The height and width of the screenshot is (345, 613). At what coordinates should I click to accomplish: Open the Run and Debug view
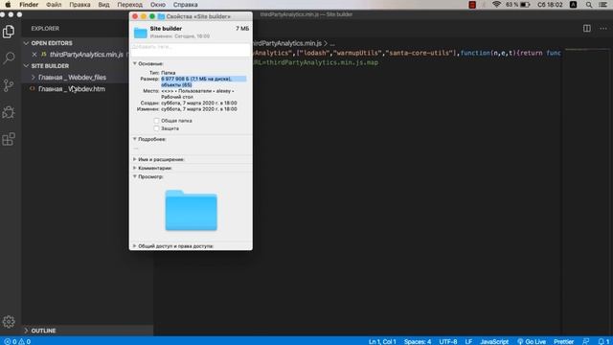pyautogui.click(x=9, y=112)
